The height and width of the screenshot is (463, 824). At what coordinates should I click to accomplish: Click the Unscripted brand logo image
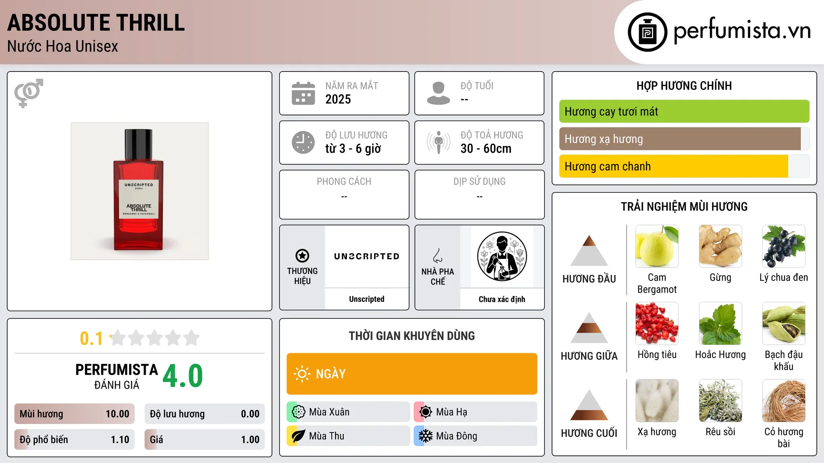point(367,256)
